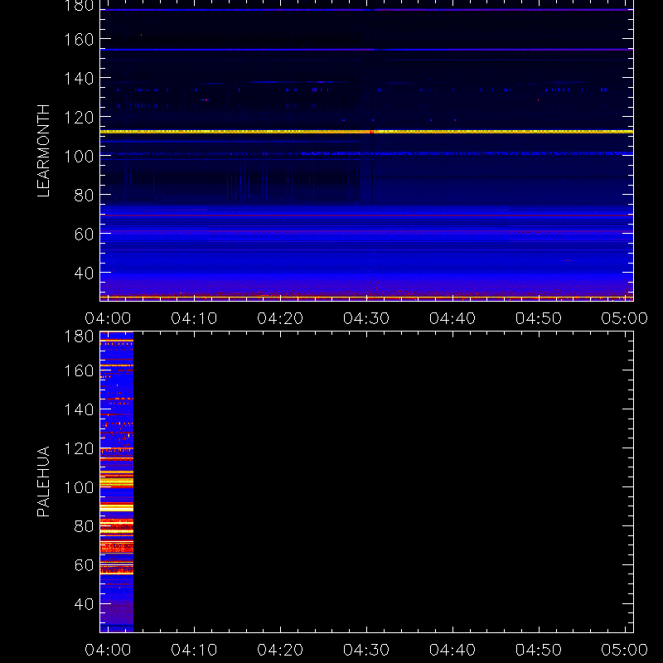Pick the 120 tick label on the Palehua axis
Screen dimensions: 663x663
79,448
